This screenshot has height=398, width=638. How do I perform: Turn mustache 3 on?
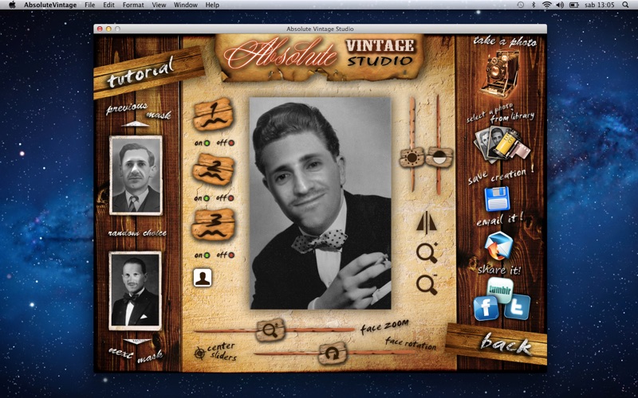207,255
